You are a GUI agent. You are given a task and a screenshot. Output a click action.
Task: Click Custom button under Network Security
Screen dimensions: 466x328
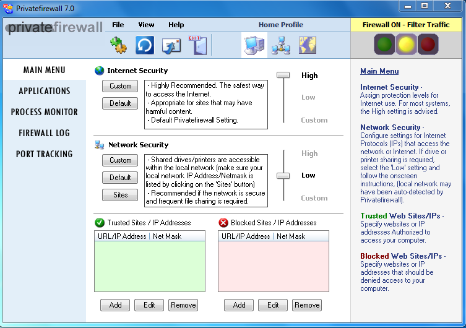point(120,160)
